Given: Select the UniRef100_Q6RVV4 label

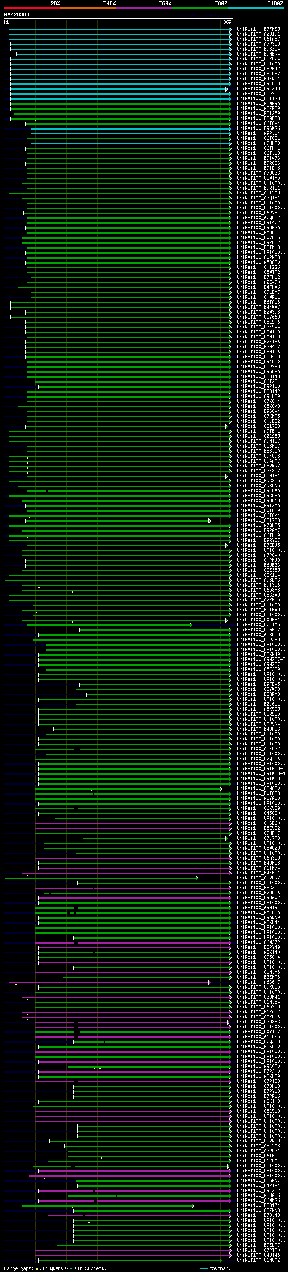Looking at the screenshot, I should pos(258,213).
